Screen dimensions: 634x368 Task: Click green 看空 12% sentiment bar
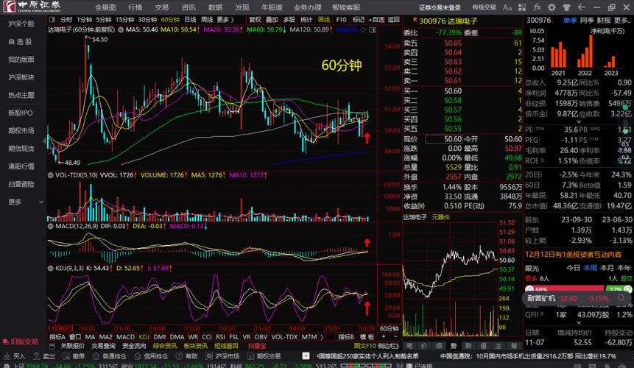pos(619,289)
